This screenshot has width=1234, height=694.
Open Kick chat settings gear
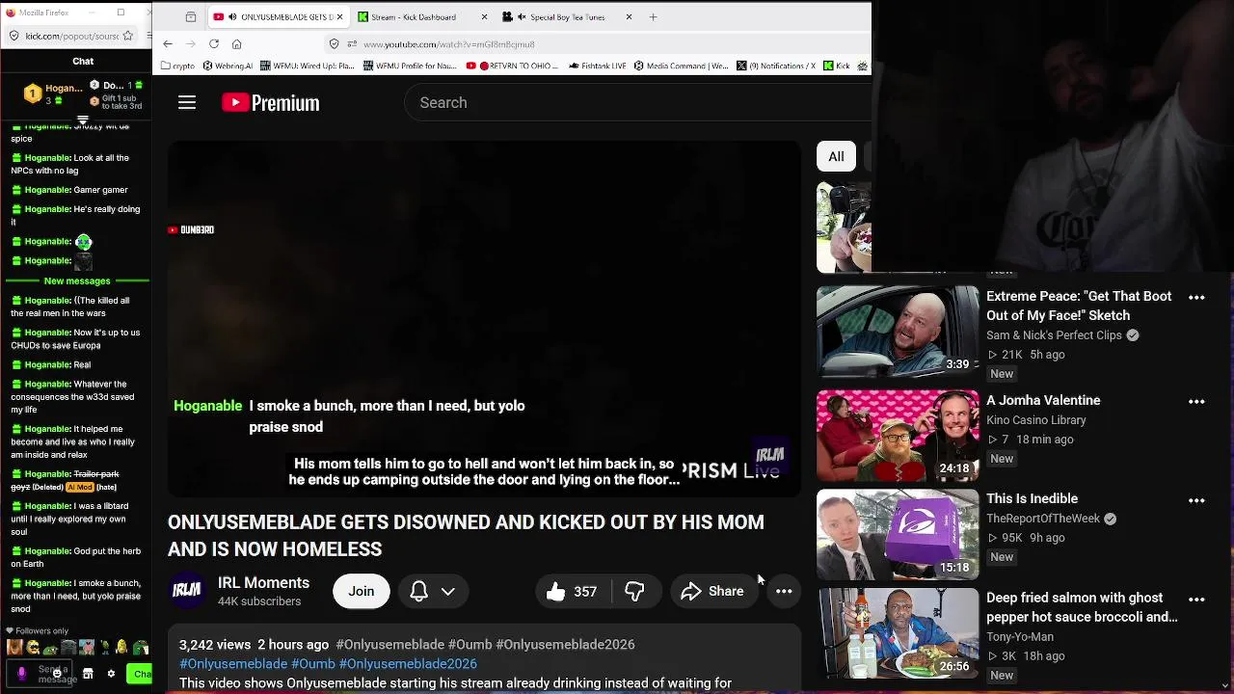point(111,674)
